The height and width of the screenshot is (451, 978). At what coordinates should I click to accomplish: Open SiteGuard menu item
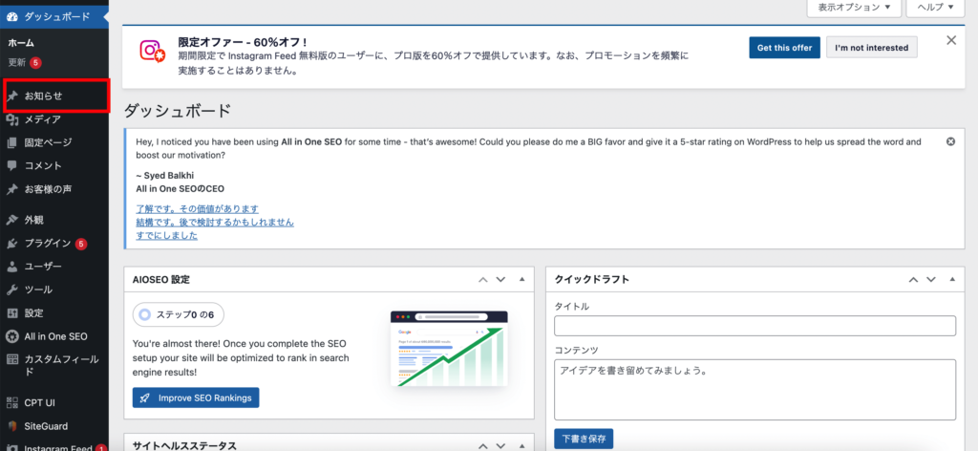54,426
